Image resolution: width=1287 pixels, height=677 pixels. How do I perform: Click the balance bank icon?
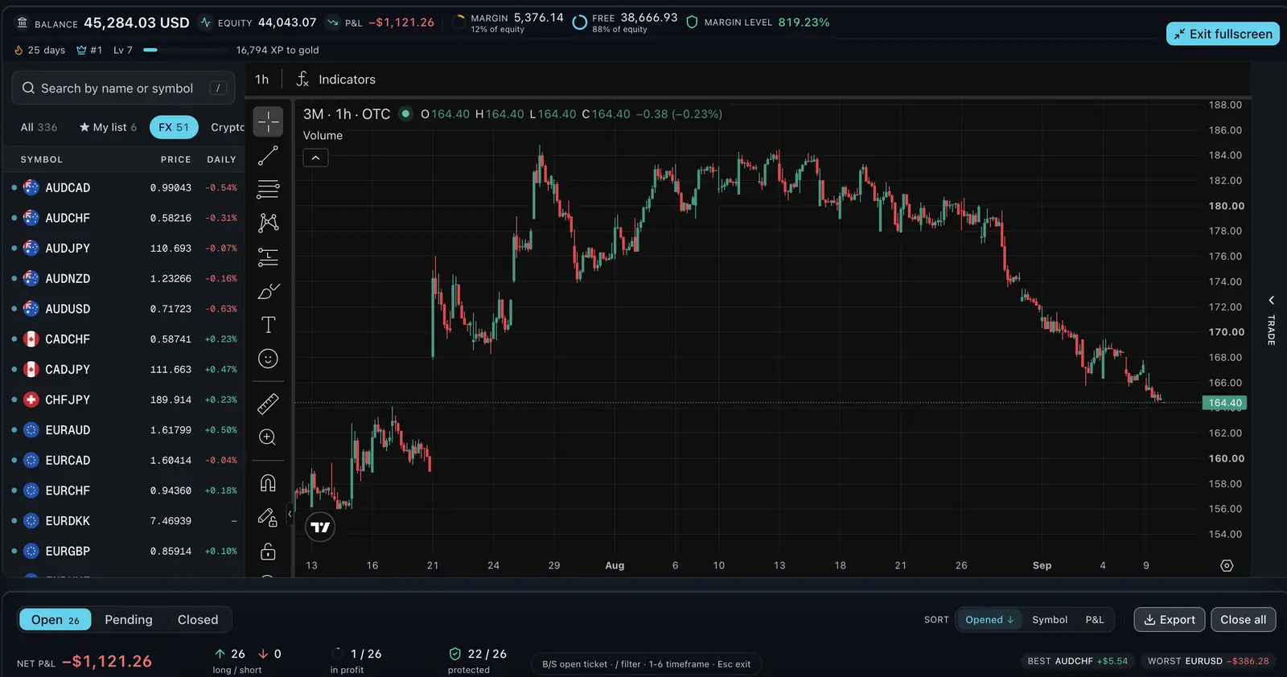coord(23,23)
